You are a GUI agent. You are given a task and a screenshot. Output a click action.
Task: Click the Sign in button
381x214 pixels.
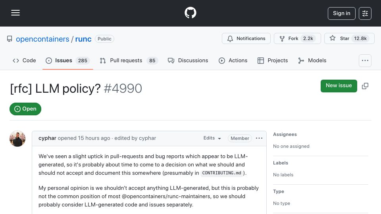pyautogui.click(x=341, y=13)
